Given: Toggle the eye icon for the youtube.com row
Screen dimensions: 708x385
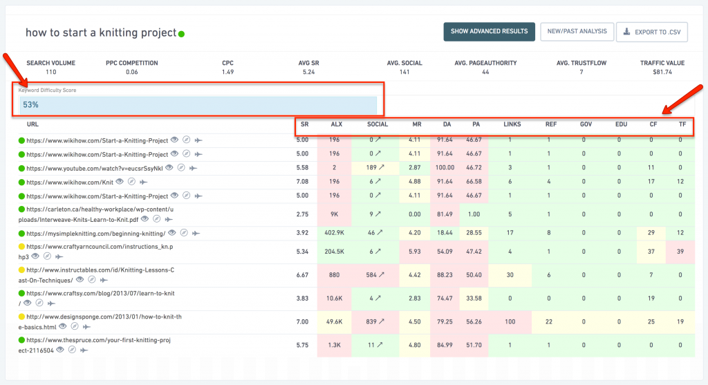Looking at the screenshot, I should (x=169, y=168).
